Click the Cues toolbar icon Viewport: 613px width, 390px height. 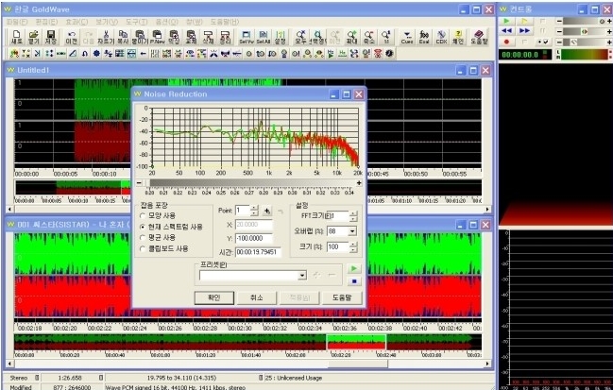407,37
